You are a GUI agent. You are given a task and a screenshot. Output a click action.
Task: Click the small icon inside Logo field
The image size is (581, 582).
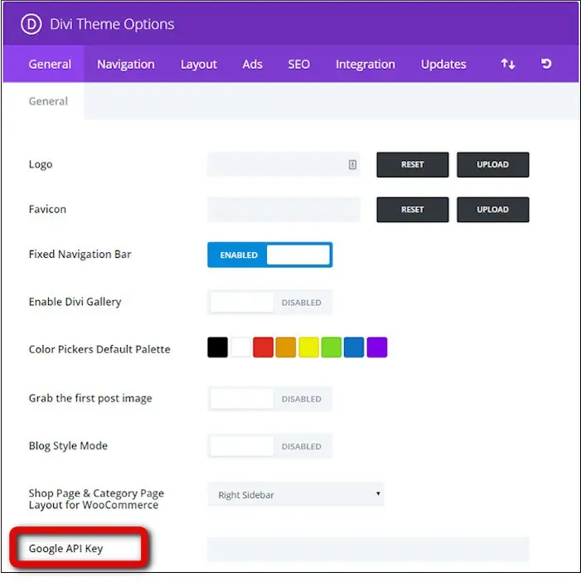[352, 165]
